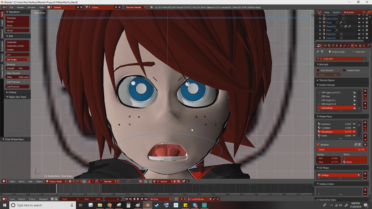Open the Physics properties tab
The width and height of the screenshot is (372, 209).
point(368,46)
